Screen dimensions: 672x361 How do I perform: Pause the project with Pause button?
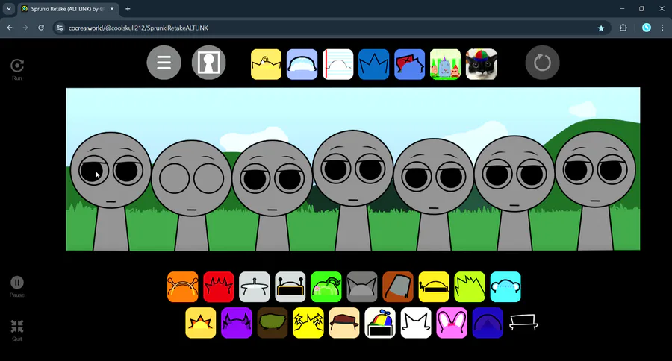[x=16, y=286]
